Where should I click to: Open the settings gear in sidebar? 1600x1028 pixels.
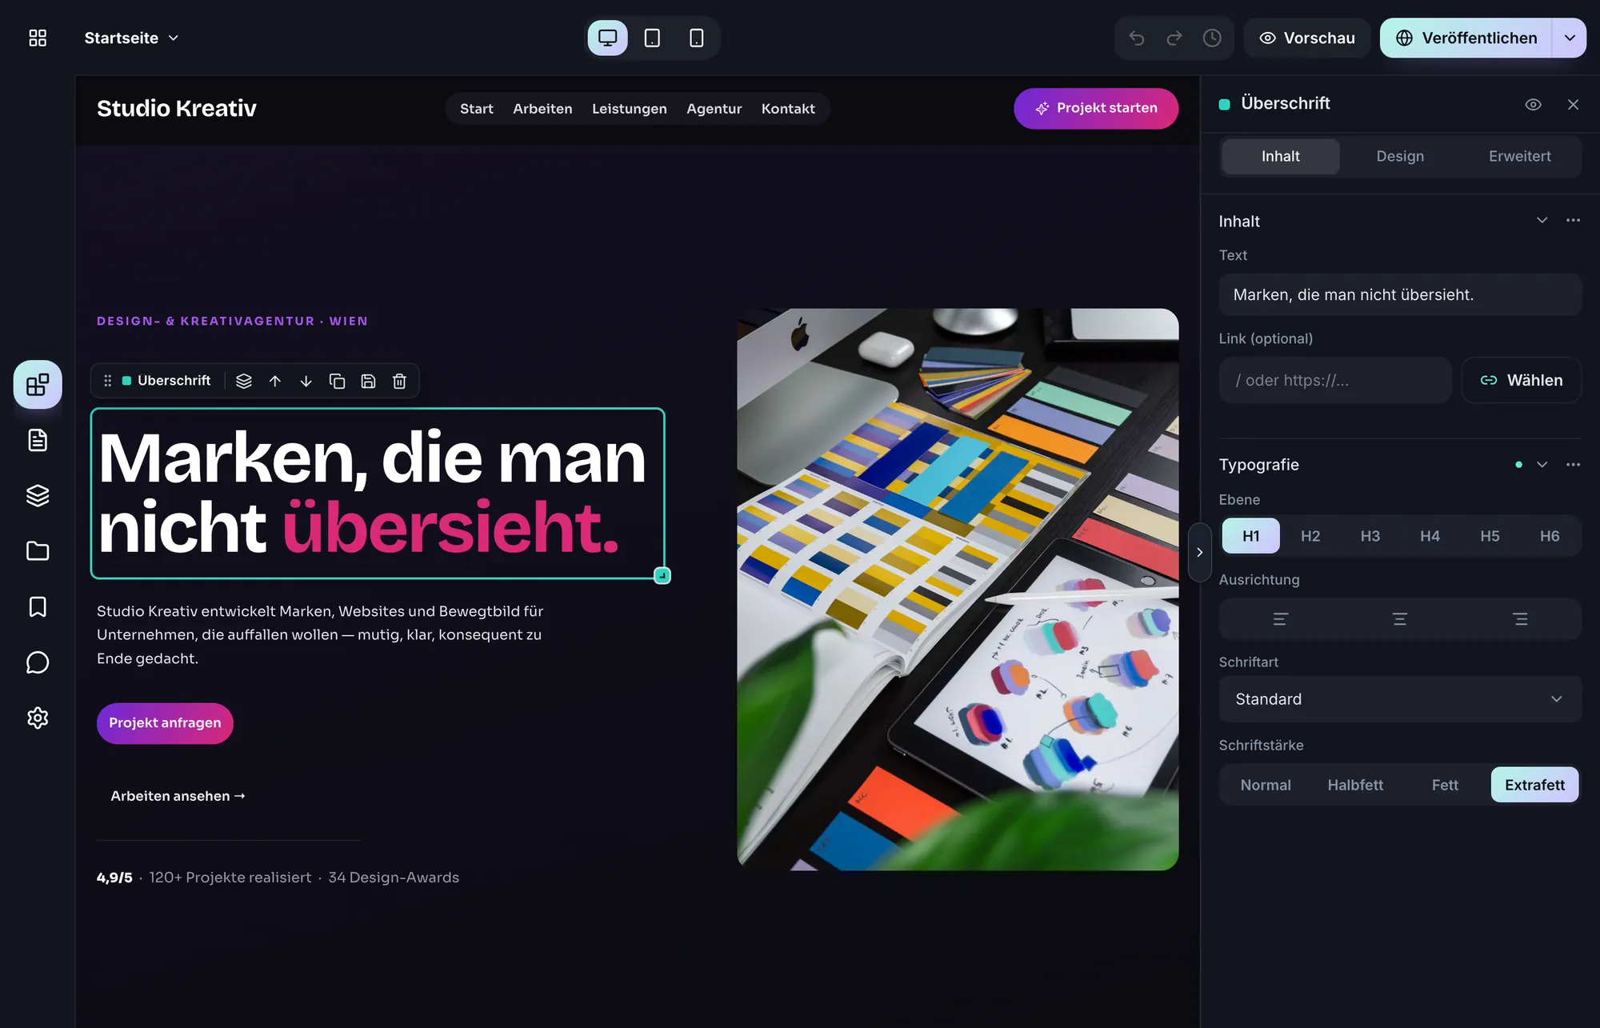coord(38,718)
